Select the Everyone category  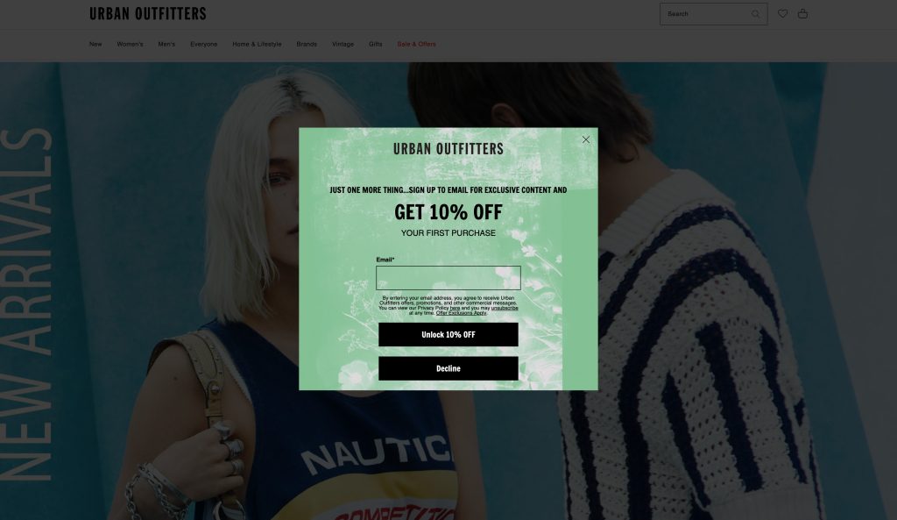pos(203,44)
